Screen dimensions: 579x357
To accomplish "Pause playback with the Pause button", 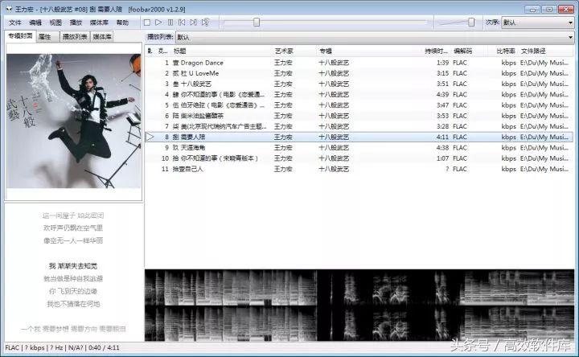I will 170,23.
